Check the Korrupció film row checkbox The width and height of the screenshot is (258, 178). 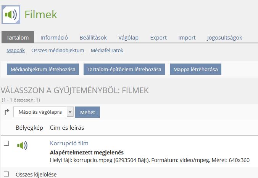coord(6,143)
